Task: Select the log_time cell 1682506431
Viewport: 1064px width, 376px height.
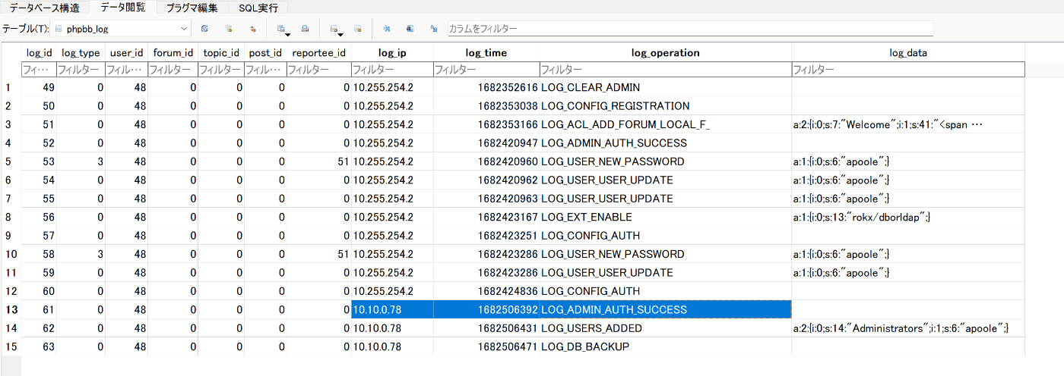Action: tap(486, 328)
